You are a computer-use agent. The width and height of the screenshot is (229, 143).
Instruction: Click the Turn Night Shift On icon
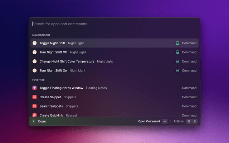pyautogui.click(x=35, y=70)
